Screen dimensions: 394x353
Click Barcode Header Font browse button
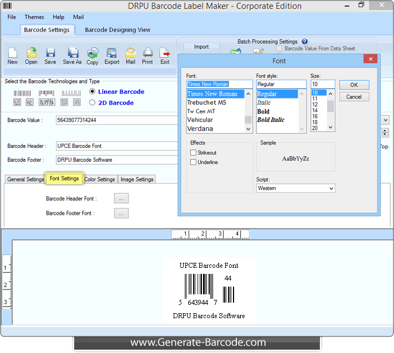[121, 198]
